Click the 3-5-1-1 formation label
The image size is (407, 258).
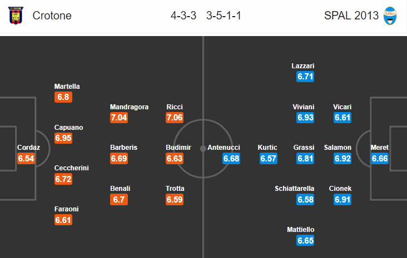pyautogui.click(x=224, y=16)
